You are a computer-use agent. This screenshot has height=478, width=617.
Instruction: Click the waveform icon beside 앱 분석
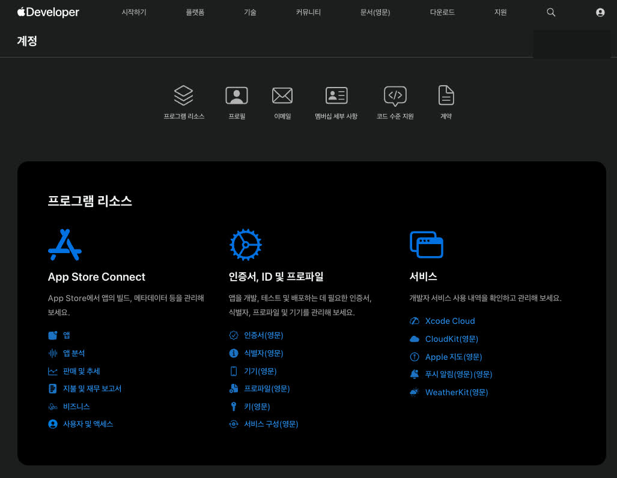53,353
